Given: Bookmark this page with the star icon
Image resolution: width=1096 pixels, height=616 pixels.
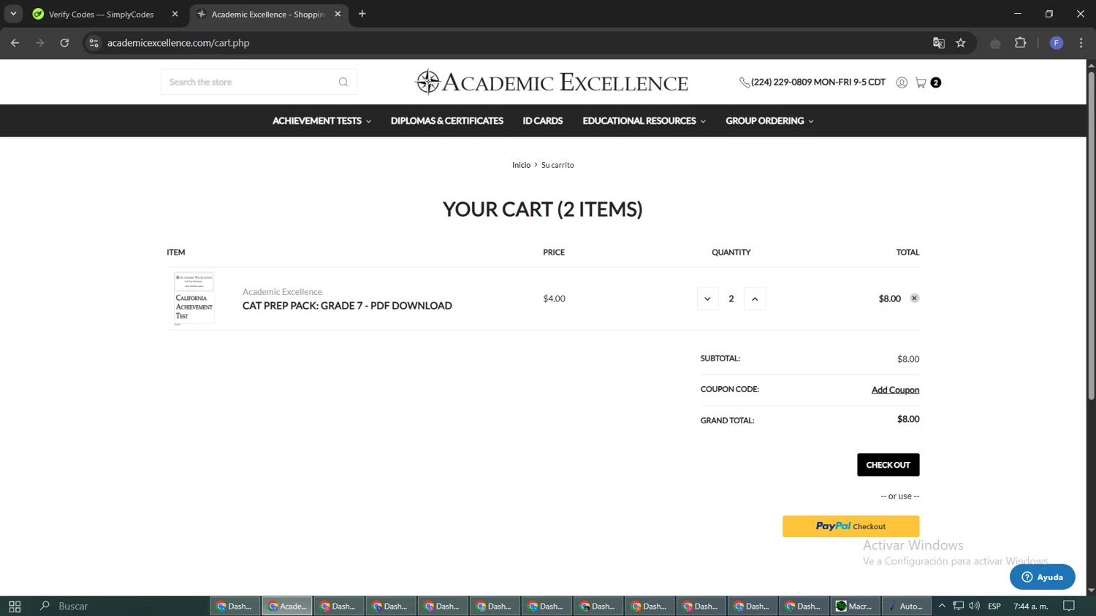Looking at the screenshot, I should tap(961, 43).
